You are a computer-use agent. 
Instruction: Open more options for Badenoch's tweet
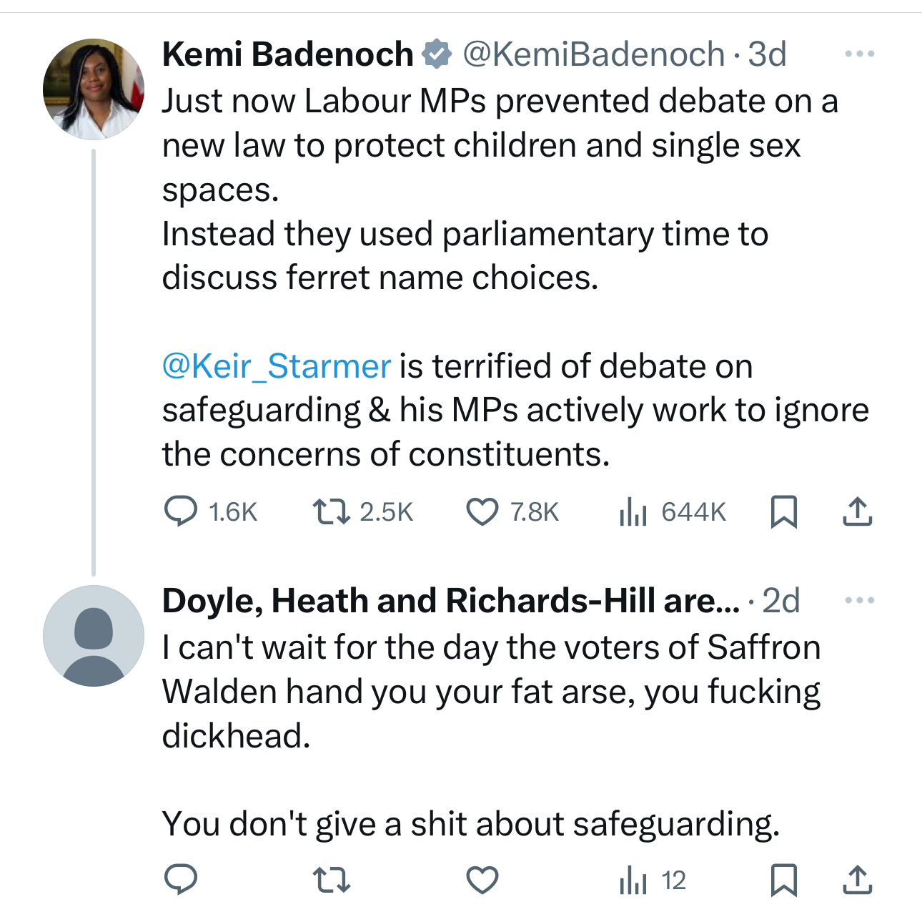pos(859,54)
